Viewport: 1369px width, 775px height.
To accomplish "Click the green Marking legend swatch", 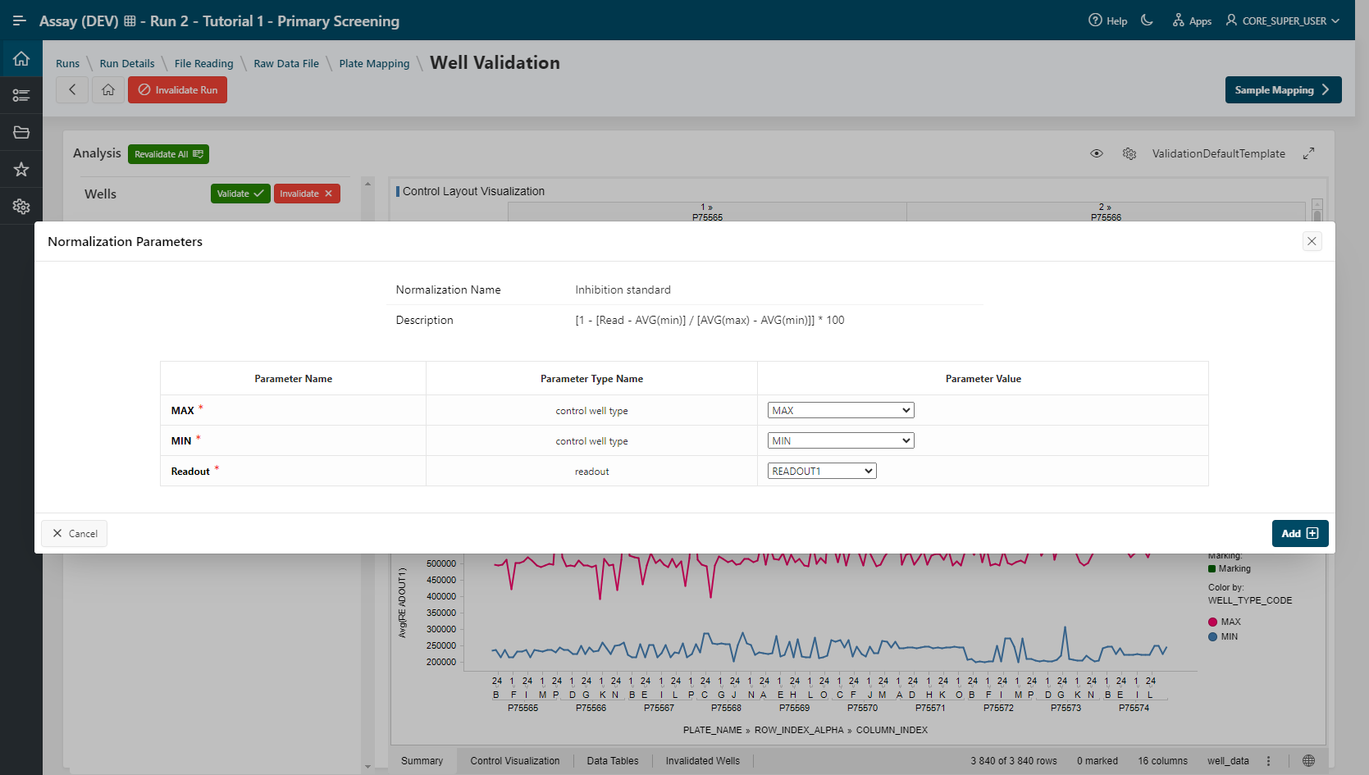I will pos(1212,568).
